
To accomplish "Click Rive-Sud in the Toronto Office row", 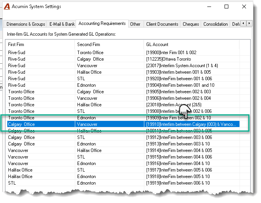I will (17, 53).
